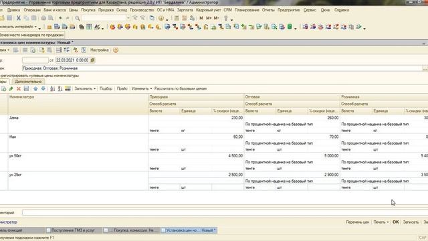Select the ун 25кг nomenclature row

pyautogui.click(x=78, y=181)
